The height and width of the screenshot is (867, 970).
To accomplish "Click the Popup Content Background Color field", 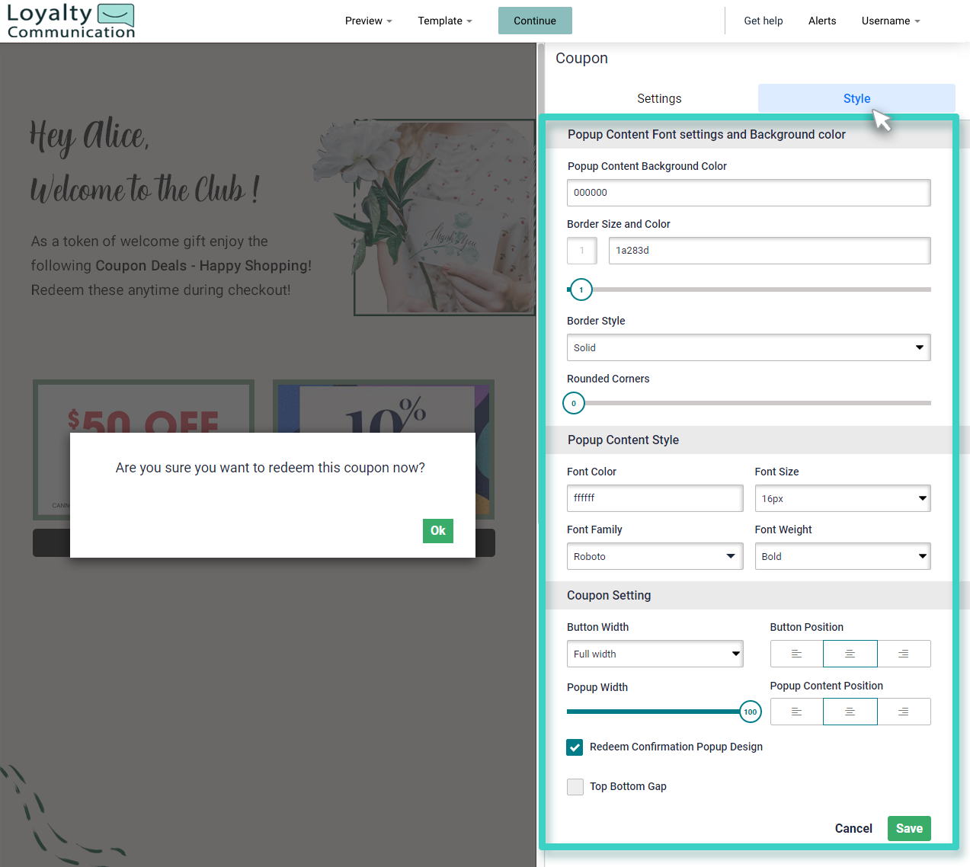I will [748, 193].
